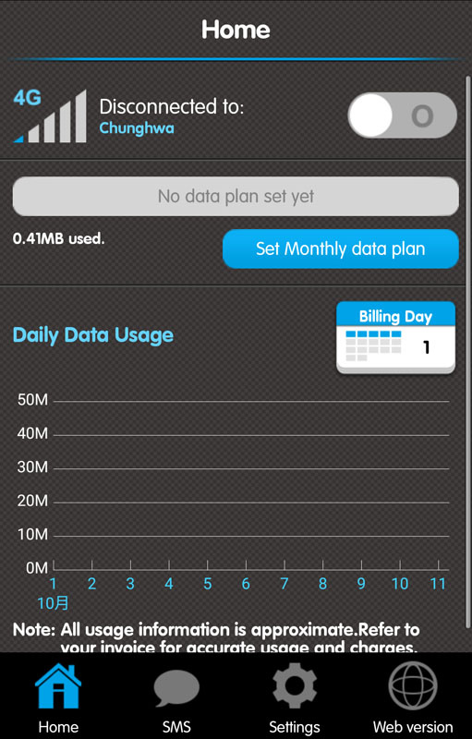Click the Set Monthly data plan button
The width and height of the screenshot is (472, 739).
(341, 248)
